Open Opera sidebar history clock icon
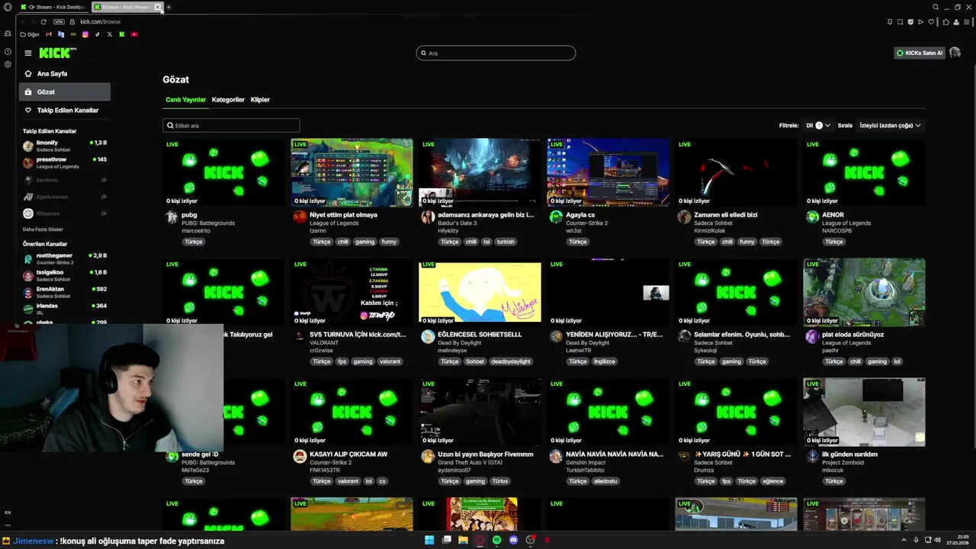The width and height of the screenshot is (976, 549). click(8, 51)
